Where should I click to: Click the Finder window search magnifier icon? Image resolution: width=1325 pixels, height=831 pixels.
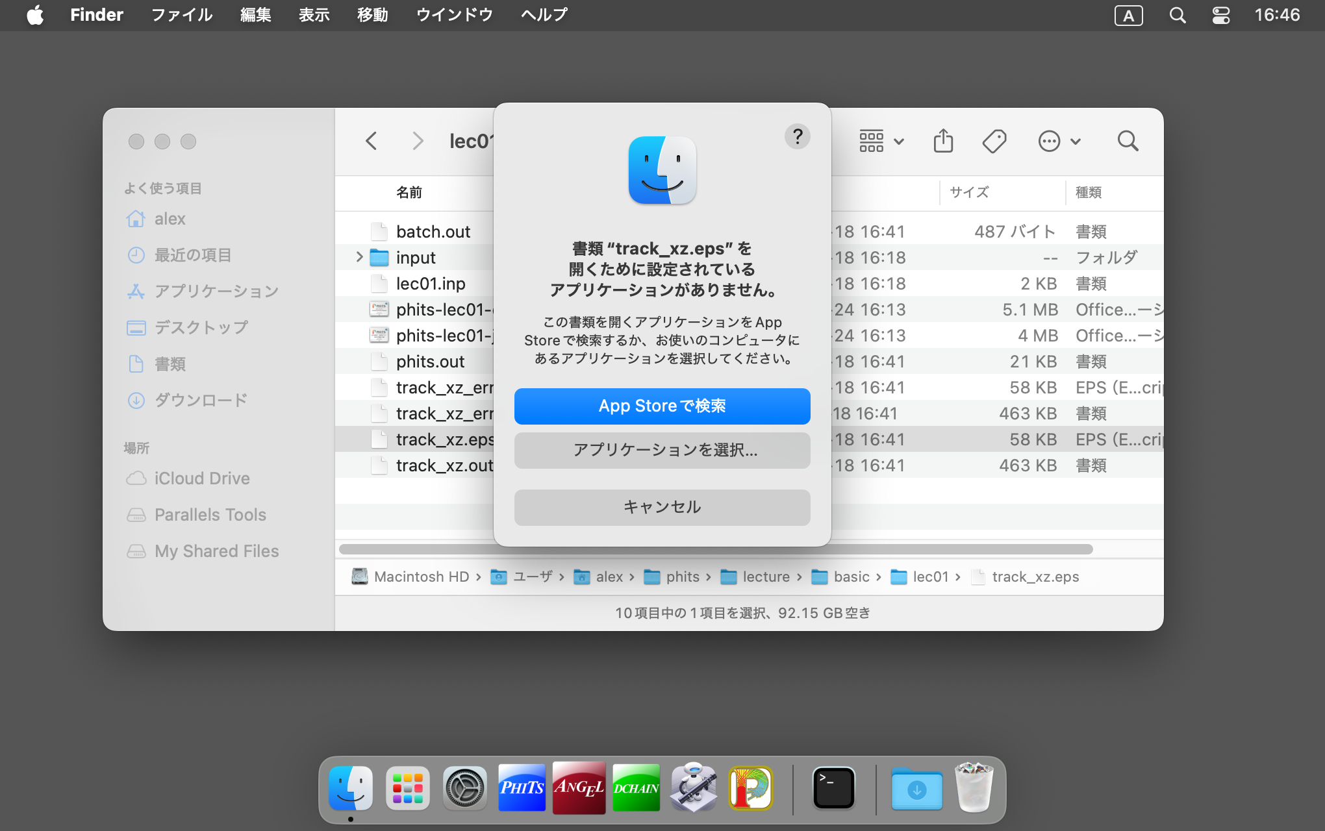coord(1128,141)
